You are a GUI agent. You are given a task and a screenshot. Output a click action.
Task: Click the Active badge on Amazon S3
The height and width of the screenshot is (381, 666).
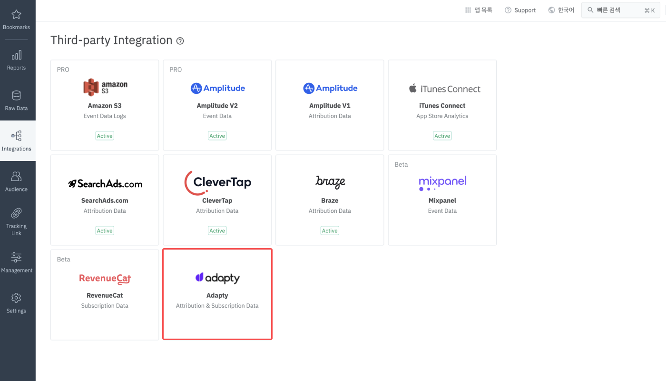click(x=105, y=136)
